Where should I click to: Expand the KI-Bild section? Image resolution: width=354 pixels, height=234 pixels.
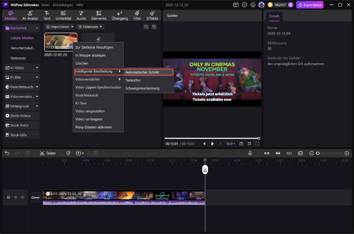pyautogui.click(x=37, y=77)
